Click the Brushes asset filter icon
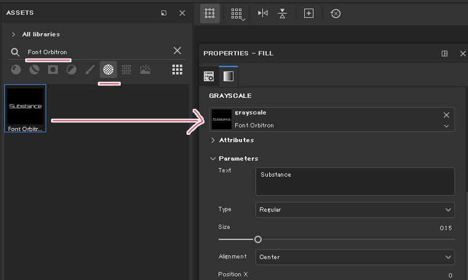The image size is (468, 280). pyautogui.click(x=90, y=70)
